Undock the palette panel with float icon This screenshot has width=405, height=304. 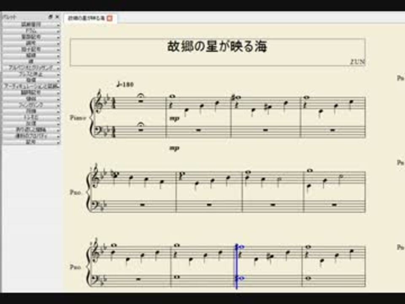click(51, 17)
